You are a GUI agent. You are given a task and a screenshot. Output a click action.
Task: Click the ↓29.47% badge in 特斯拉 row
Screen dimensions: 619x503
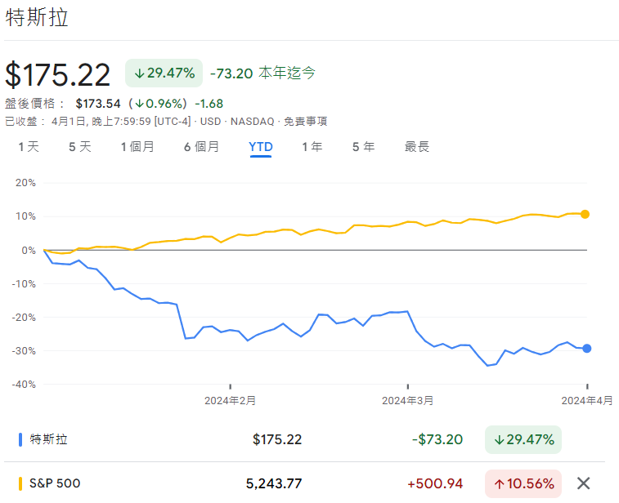click(x=523, y=439)
